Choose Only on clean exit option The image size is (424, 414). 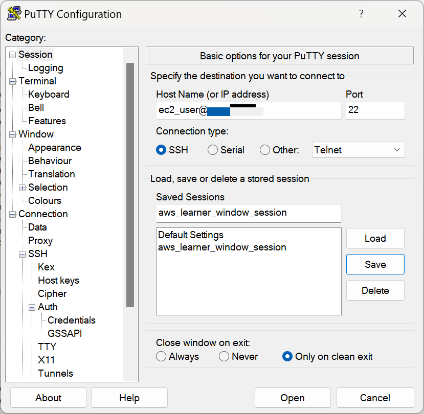287,356
